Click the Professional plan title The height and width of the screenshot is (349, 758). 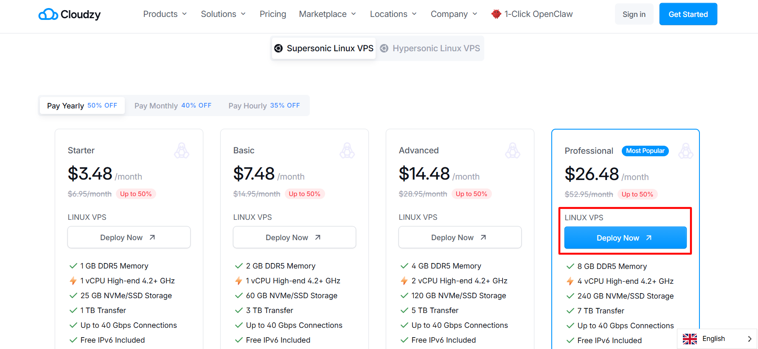(x=589, y=151)
